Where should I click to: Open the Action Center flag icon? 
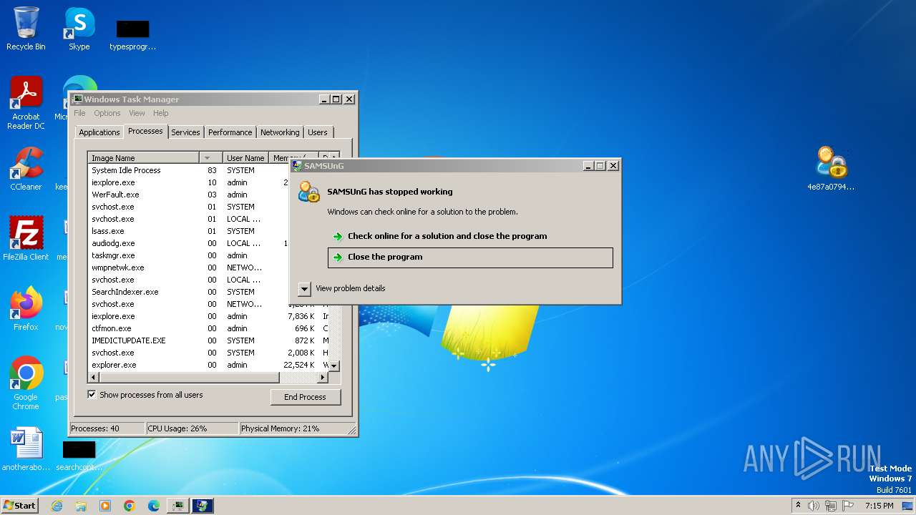[x=848, y=506]
